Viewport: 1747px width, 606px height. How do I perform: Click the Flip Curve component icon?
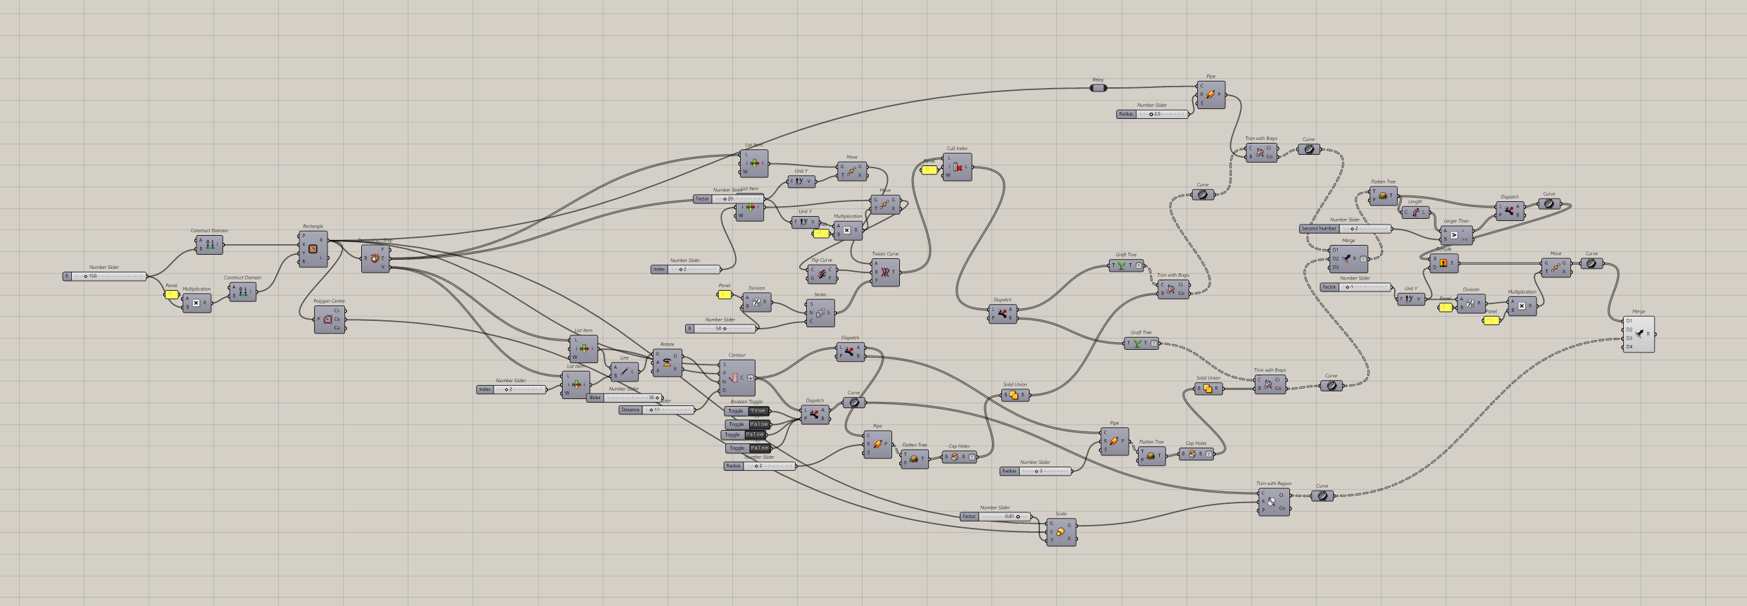click(x=821, y=274)
